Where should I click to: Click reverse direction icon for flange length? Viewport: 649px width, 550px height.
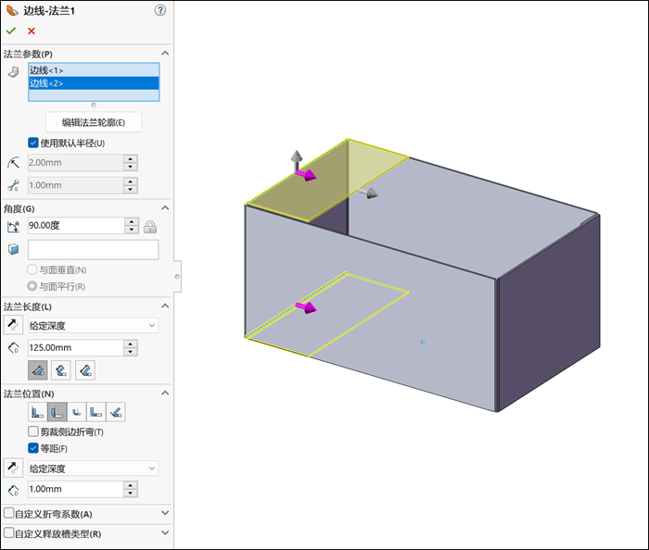coord(13,325)
